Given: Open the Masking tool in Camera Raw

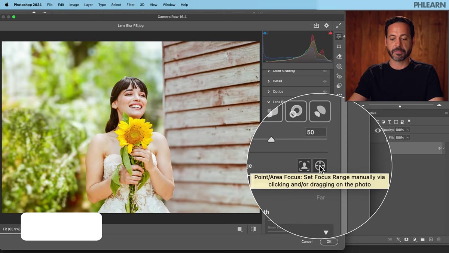Looking at the screenshot, I should pyautogui.click(x=339, y=66).
